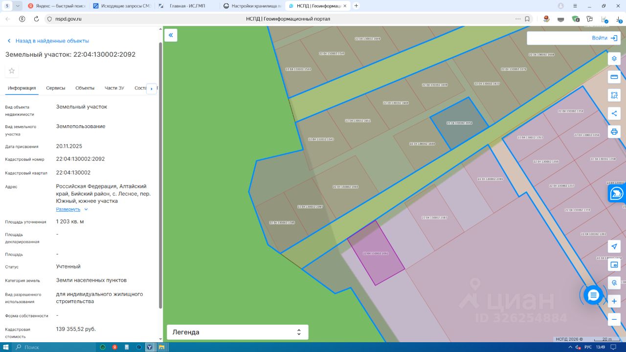Reload the current page
The width and height of the screenshot is (626, 352).
tap(36, 19)
